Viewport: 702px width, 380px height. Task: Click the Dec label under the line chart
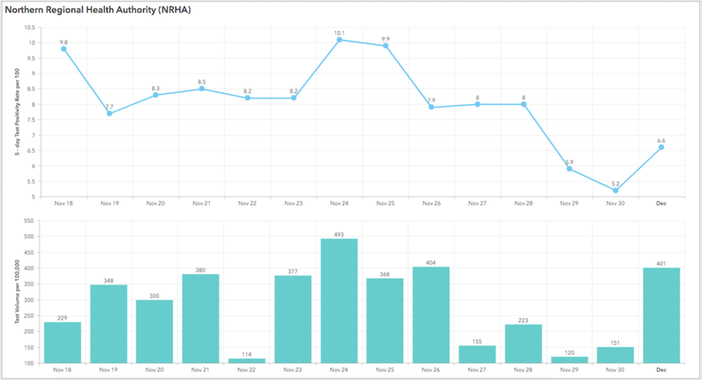point(661,203)
